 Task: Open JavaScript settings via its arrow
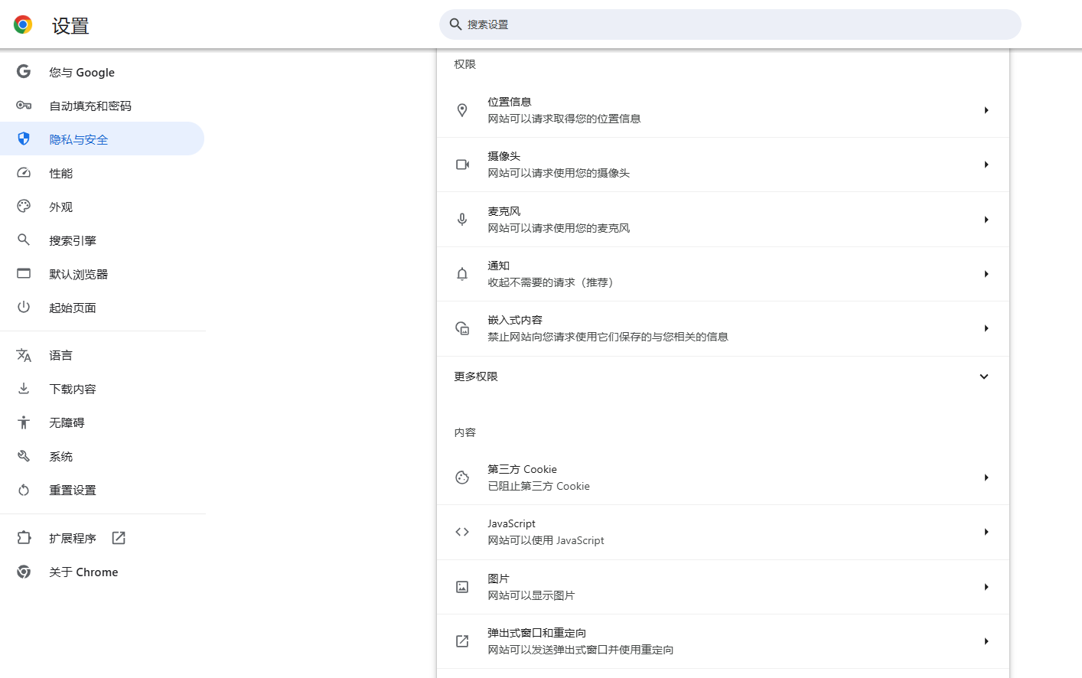(986, 532)
